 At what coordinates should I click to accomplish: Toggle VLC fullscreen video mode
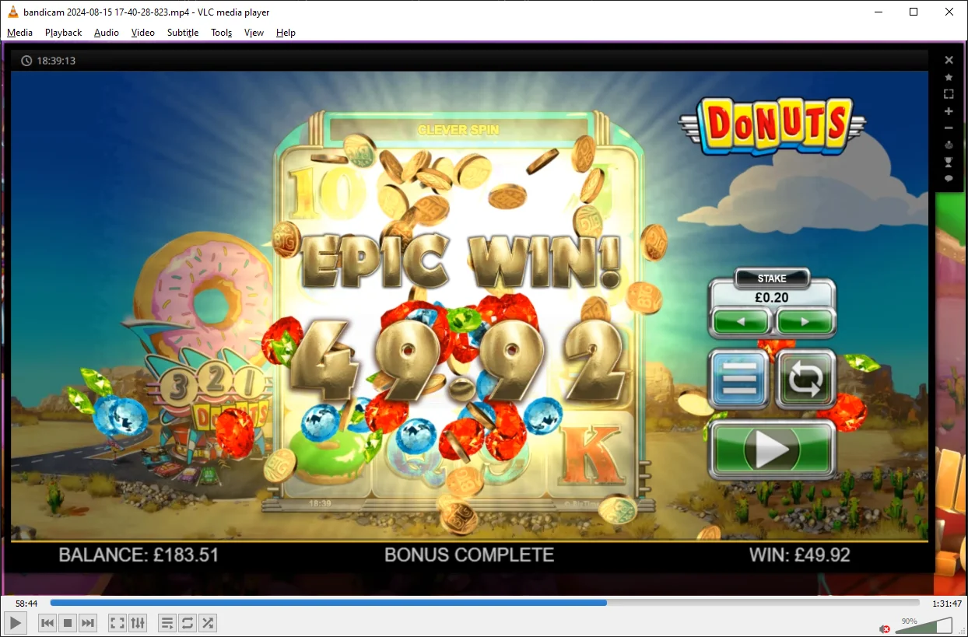pos(117,623)
